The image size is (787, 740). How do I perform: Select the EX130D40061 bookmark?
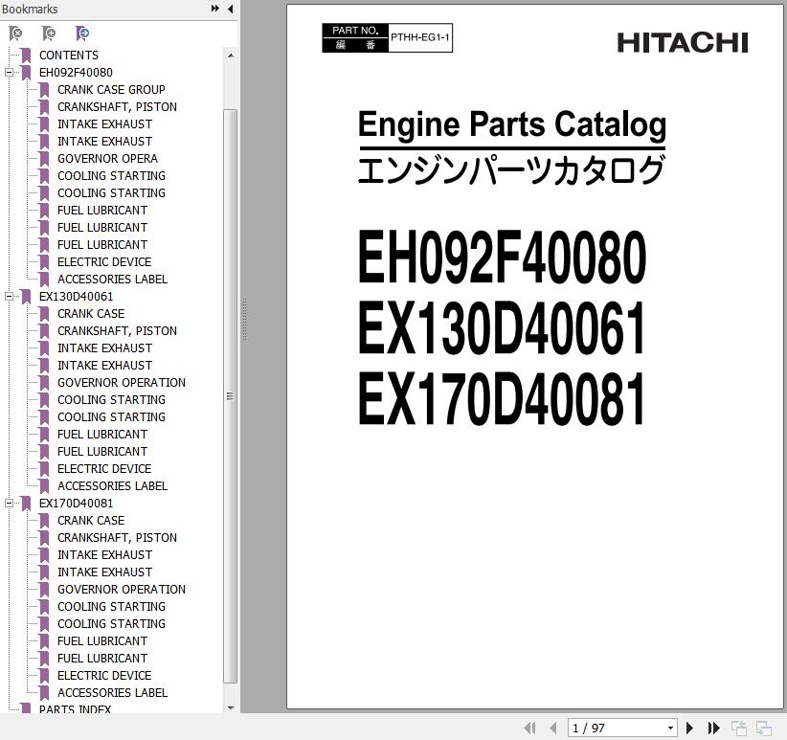tap(76, 297)
